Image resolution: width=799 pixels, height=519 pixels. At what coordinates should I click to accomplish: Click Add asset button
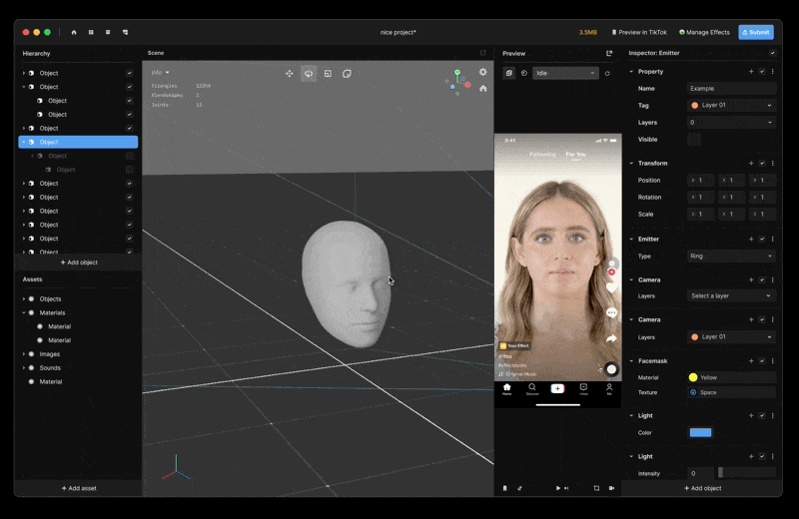(x=79, y=488)
